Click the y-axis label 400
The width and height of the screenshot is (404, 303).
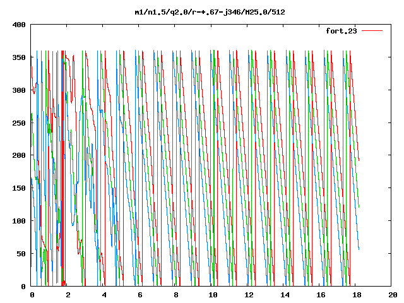[x=19, y=25]
